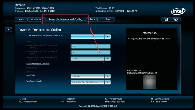The width and height of the screenshot is (195, 110).
Task: Open Secondary Power Settings link
Action: coord(38,64)
